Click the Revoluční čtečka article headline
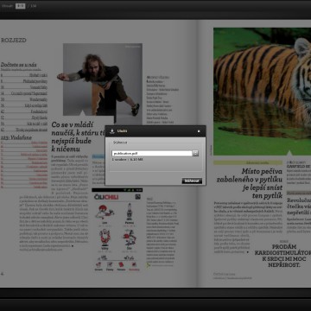The image size is (311, 311). click(299, 206)
